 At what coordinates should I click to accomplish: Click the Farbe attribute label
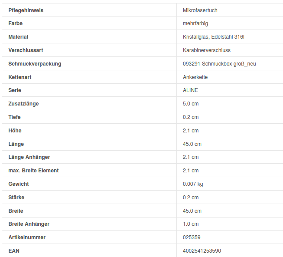[x=16, y=23]
